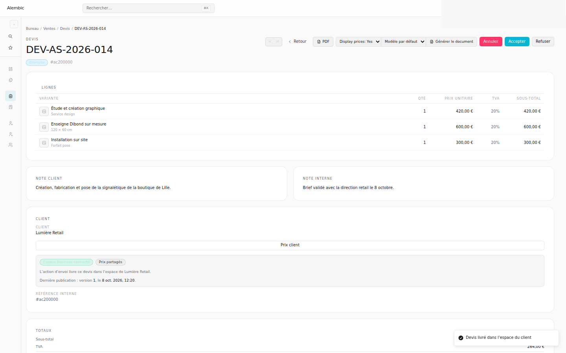
Task: Go to the last record arrow
Action: [x=277, y=42]
